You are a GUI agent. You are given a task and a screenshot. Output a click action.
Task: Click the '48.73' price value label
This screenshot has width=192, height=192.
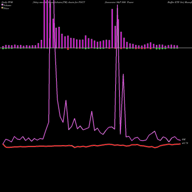pos(185,143)
